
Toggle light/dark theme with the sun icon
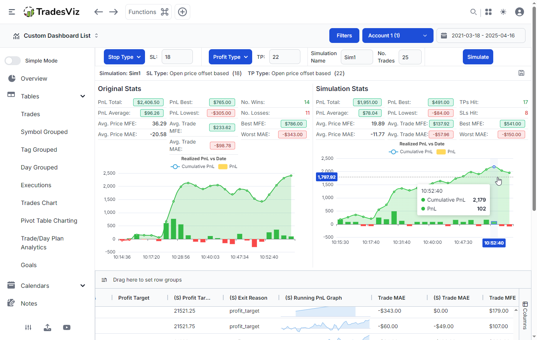(503, 12)
